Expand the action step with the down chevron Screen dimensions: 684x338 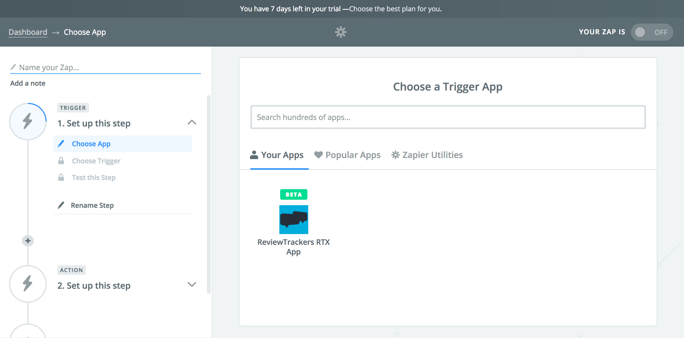point(192,285)
